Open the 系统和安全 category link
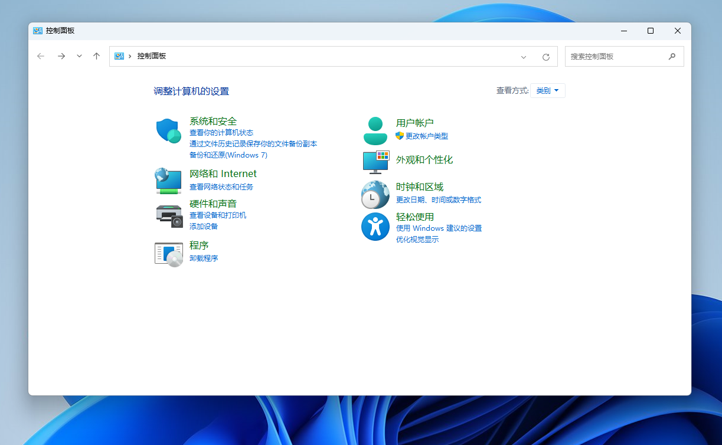722x445 pixels. pyautogui.click(x=213, y=121)
